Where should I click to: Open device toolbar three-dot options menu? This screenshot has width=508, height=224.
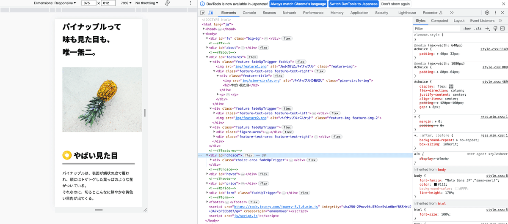[190, 3]
